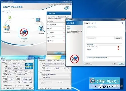Click the camera icon in the first device row

tap(48, 25)
